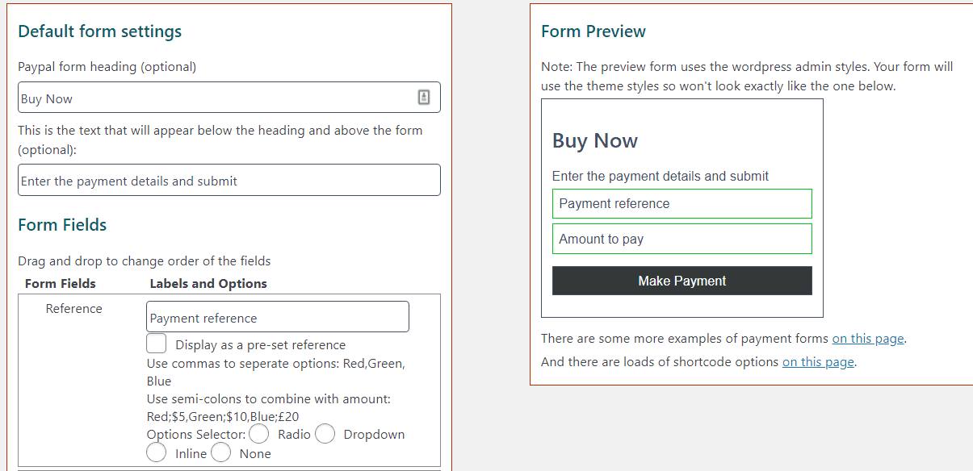
Task: Edit the Paypal form heading input
Action: [229, 98]
